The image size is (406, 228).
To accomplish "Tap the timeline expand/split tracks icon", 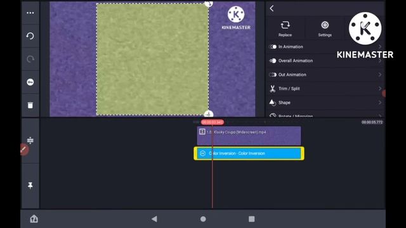I will tap(30, 141).
